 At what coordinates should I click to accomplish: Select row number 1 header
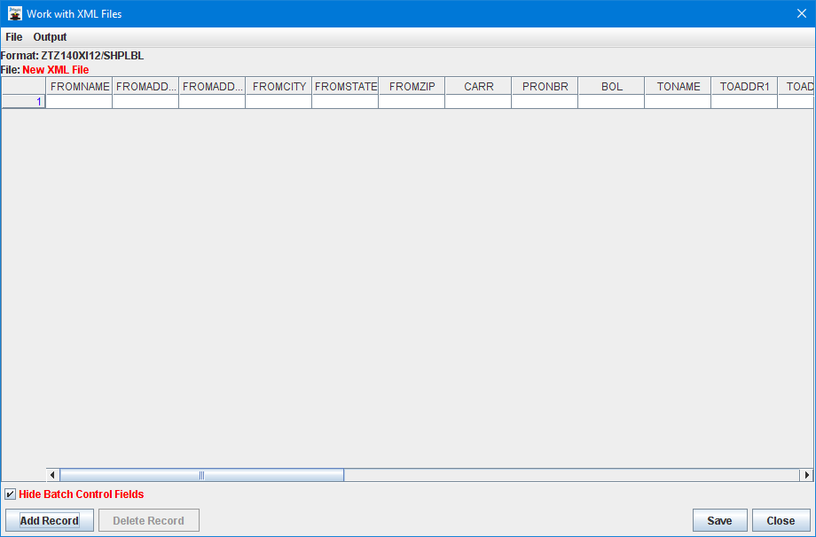[x=24, y=102]
